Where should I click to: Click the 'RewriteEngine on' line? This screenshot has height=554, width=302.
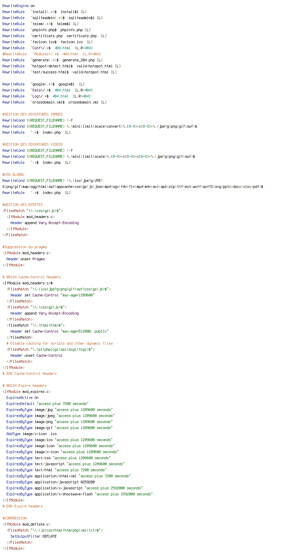coord(18,6)
